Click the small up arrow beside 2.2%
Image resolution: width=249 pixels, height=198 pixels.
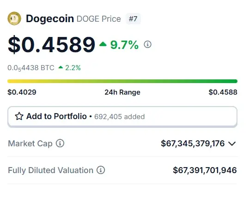pyautogui.click(x=61, y=67)
